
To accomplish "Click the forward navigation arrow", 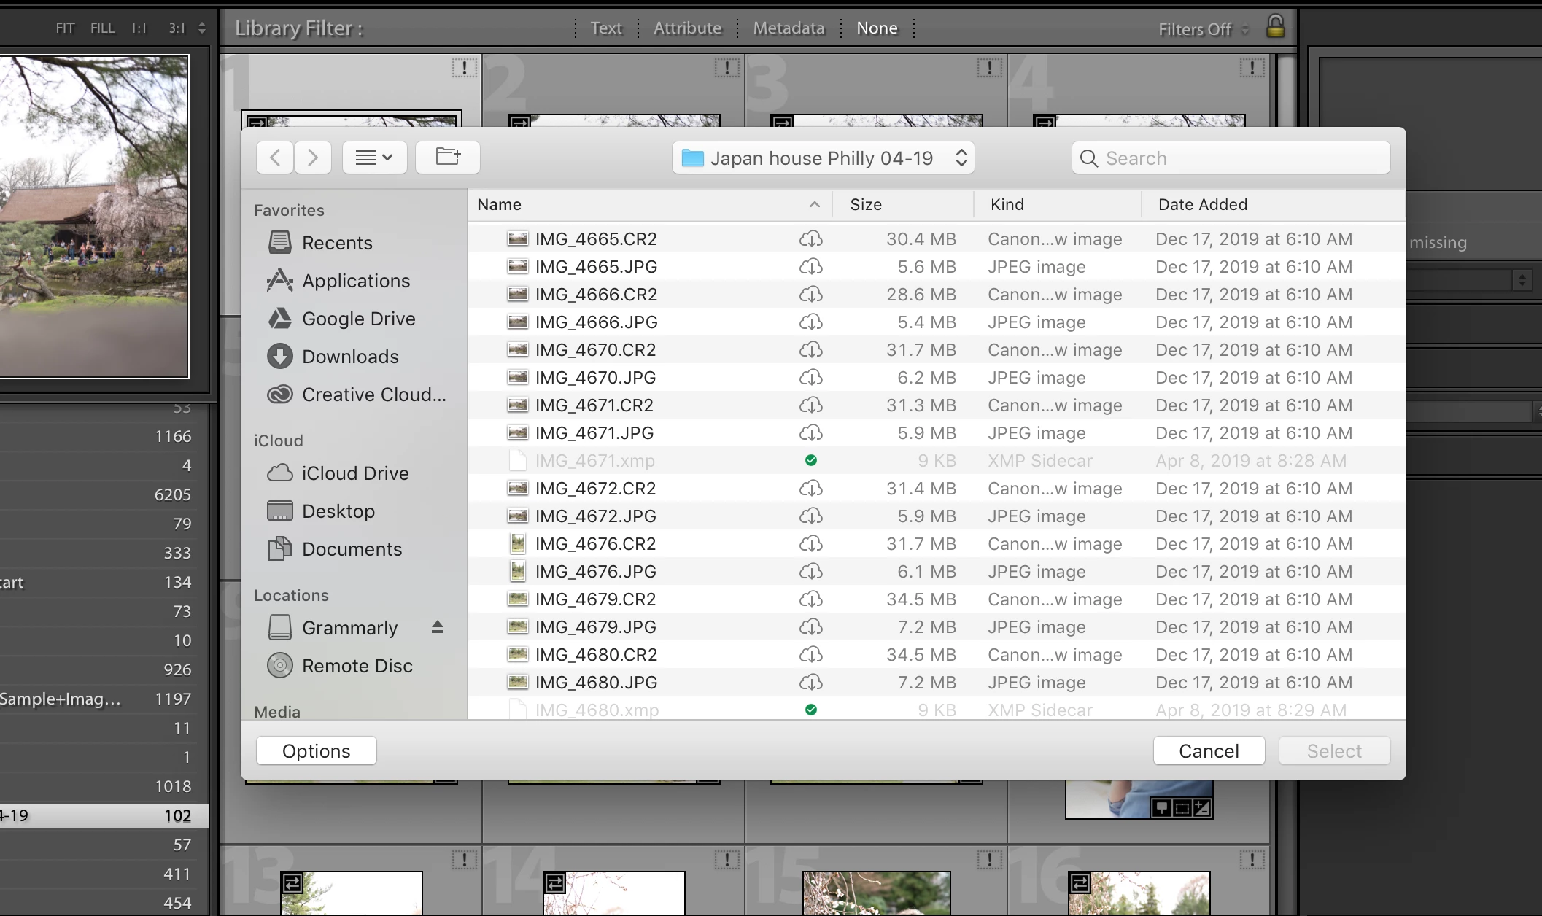I will pyautogui.click(x=313, y=158).
